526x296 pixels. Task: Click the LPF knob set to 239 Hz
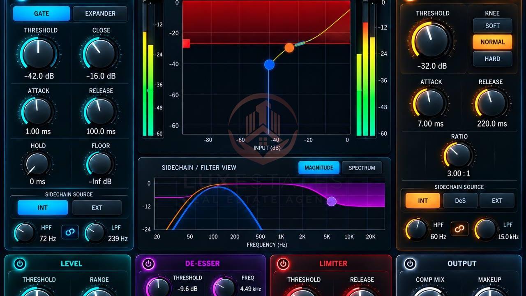95,233
